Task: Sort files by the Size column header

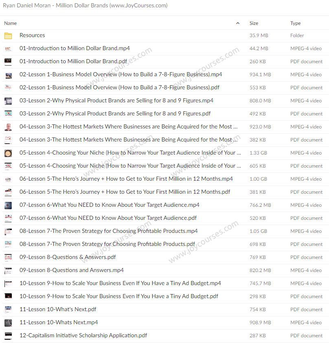Action: pos(254,23)
